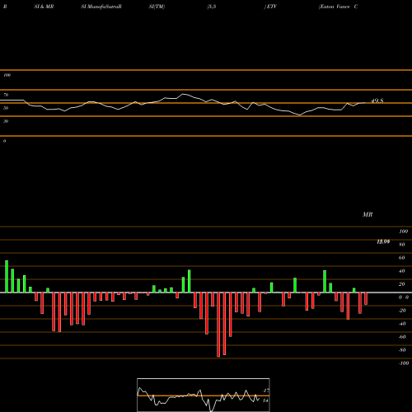Click the 70 level label on RSI axis
The width and height of the screenshot is (412, 412).
click(x=6, y=95)
